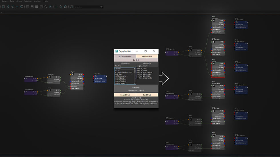The image size is (280, 157).
Task: Click the Source Attrs list scroll-up arrow
Action: (135, 68)
